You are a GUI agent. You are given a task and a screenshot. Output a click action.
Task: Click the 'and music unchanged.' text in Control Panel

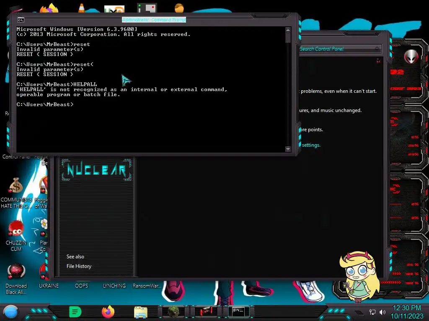tap(336, 110)
